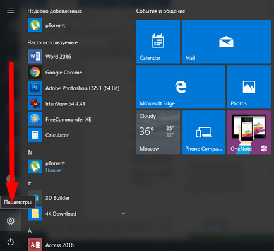The width and height of the screenshot is (274, 251).
Task: Launch the 3D Builder icon
Action: click(35, 198)
